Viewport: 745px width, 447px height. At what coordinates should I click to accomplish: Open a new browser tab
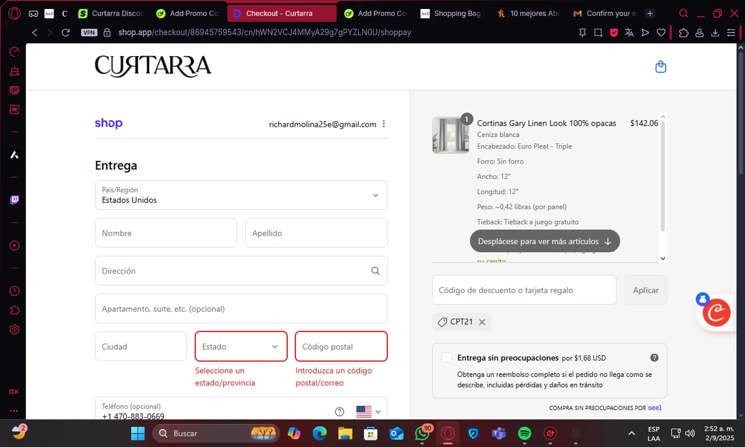click(650, 13)
